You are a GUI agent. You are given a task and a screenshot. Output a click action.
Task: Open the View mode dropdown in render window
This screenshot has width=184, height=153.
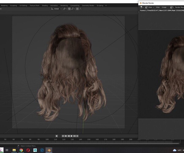click(x=150, y=7)
